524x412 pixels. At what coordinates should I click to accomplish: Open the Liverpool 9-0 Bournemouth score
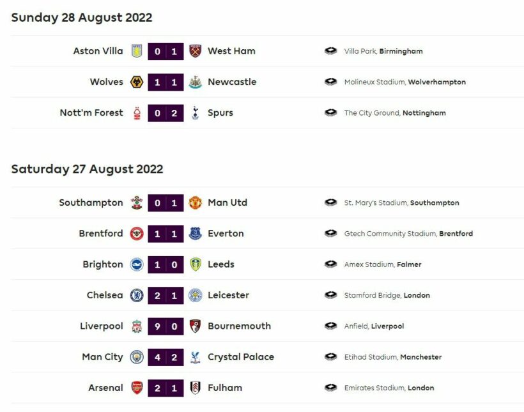click(166, 326)
